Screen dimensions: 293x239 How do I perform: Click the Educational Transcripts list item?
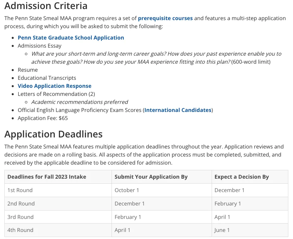[x=47, y=78]
